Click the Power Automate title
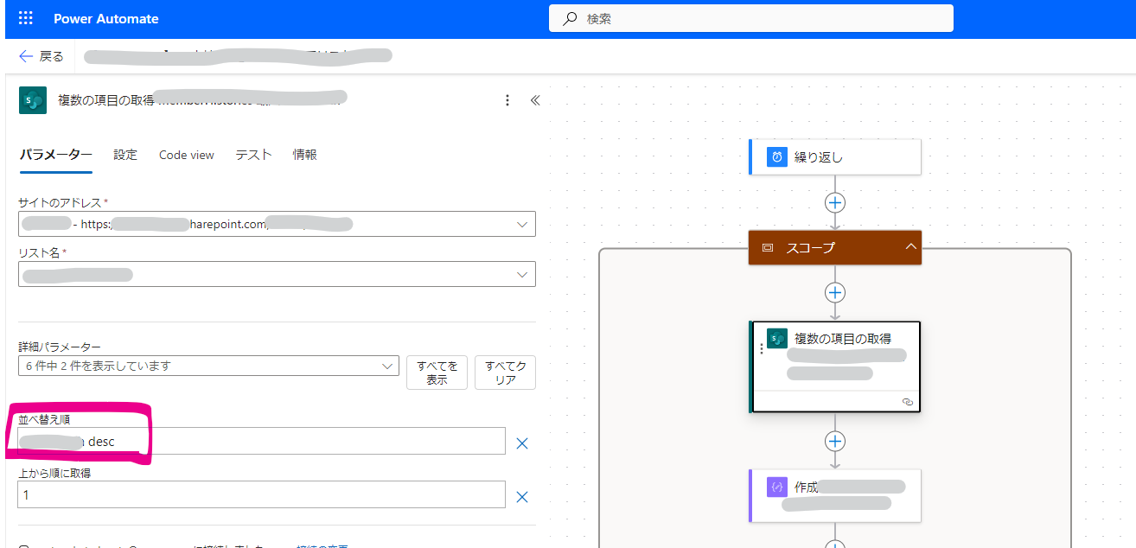Screen dimensions: 1136x548 (x=106, y=18)
